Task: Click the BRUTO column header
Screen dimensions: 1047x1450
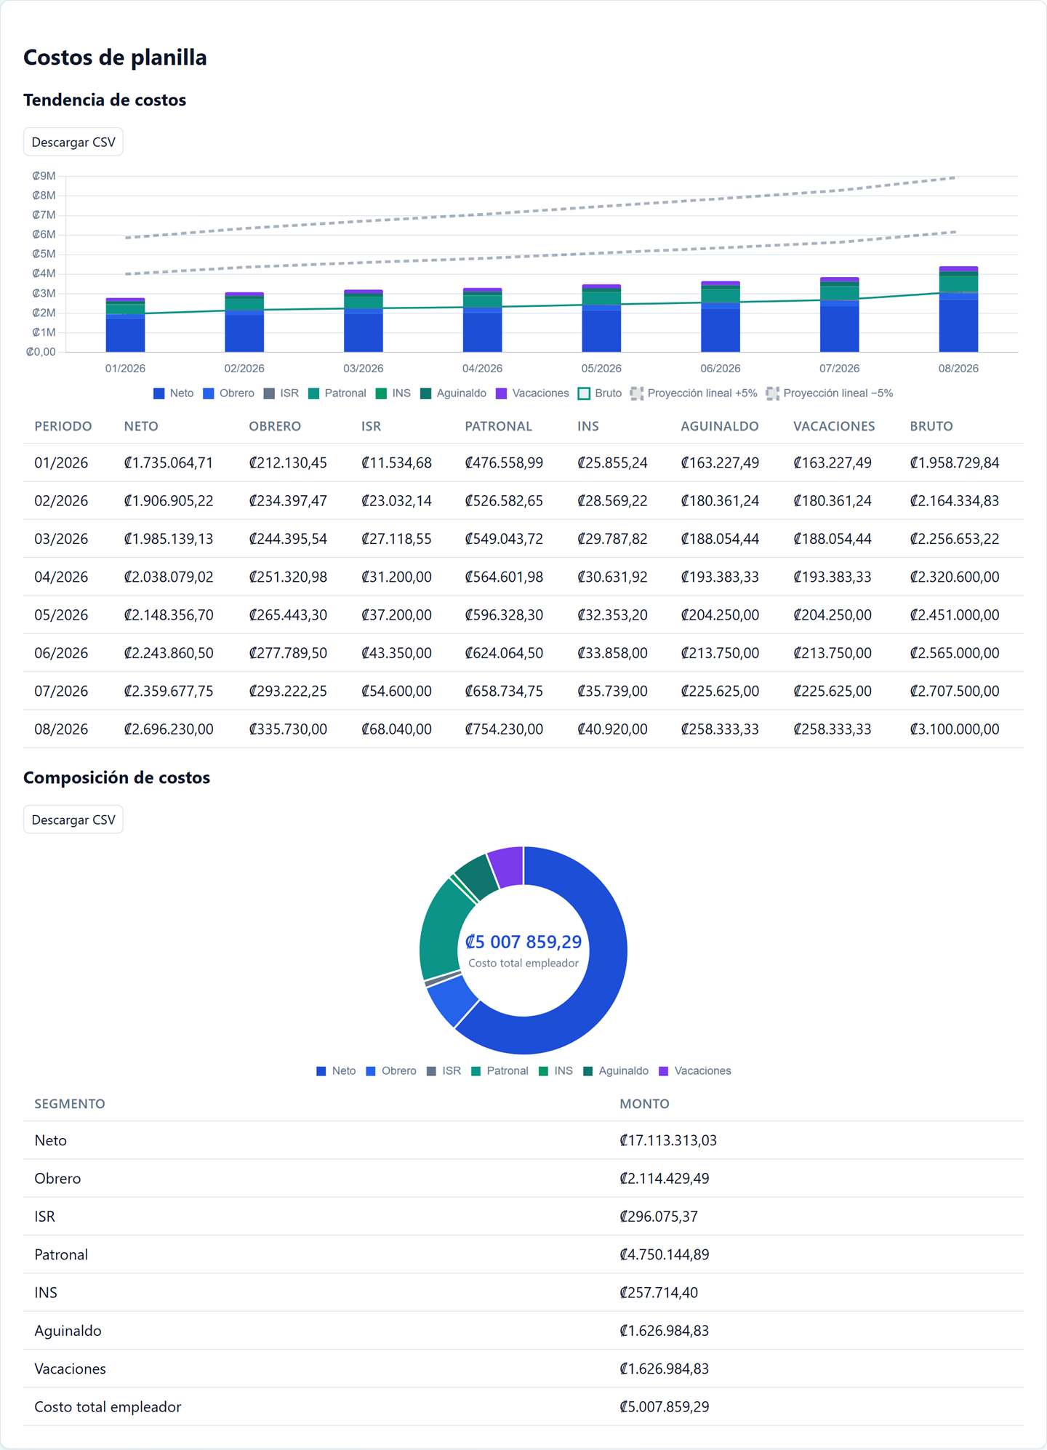Action: (931, 426)
